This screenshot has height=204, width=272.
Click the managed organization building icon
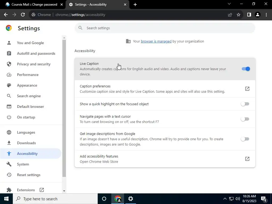click(128, 41)
